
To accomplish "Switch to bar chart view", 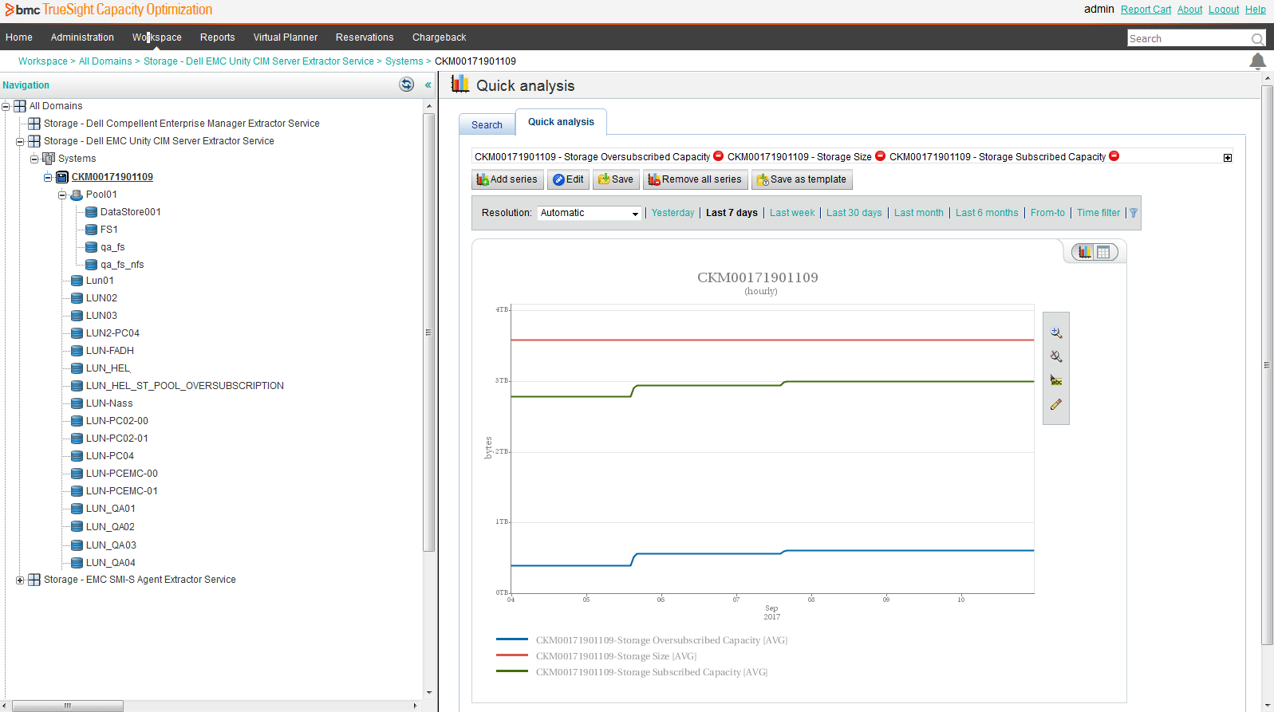I will (1085, 252).
